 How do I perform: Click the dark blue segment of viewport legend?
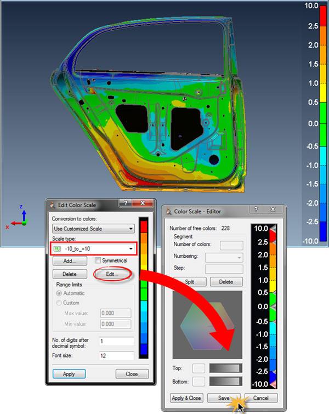pyautogui.click(x=323, y=231)
